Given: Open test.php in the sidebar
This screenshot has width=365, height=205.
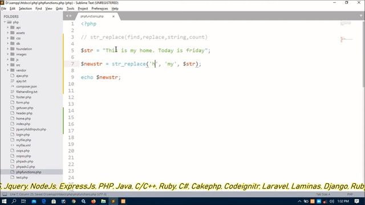Looking at the screenshot, I should coord(22,177).
